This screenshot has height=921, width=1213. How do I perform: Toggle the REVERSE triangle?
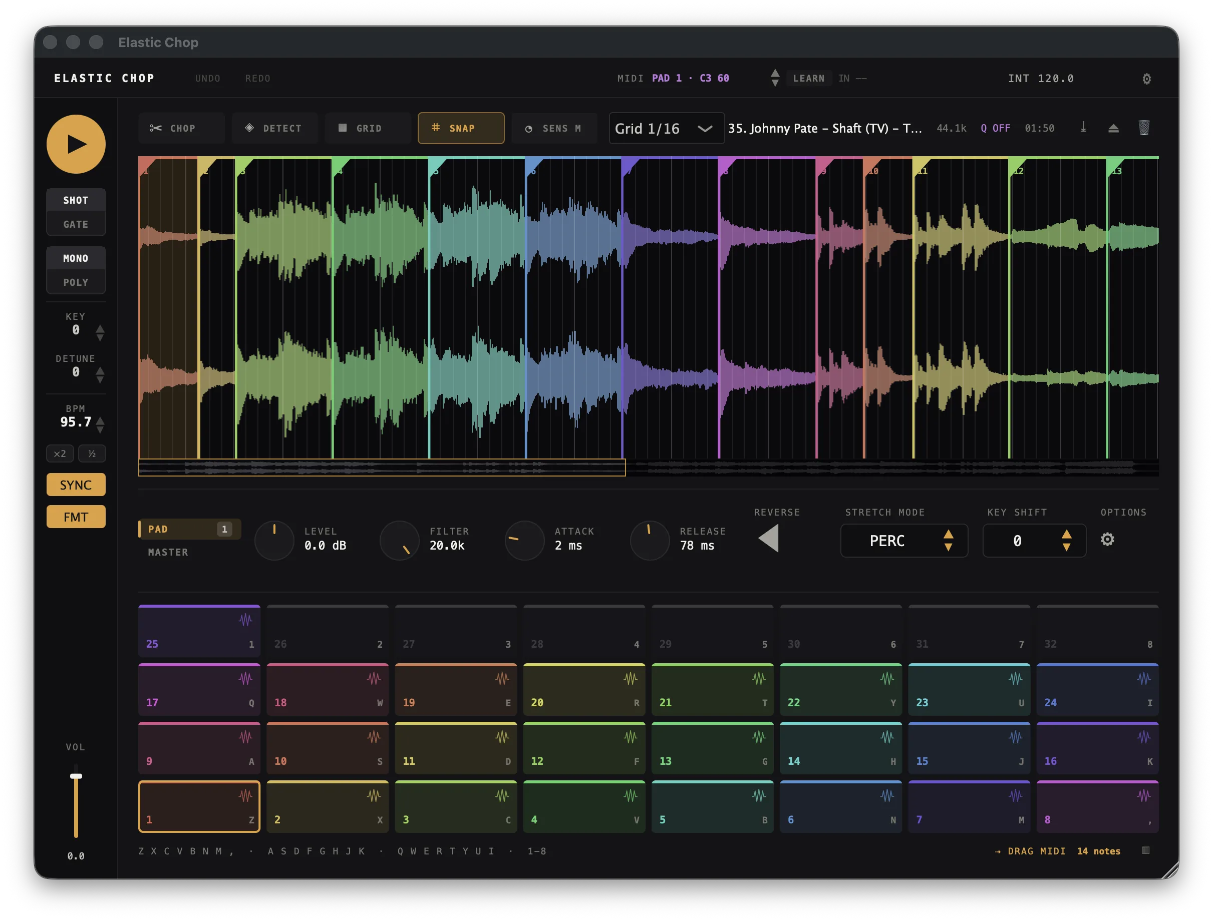tap(768, 538)
